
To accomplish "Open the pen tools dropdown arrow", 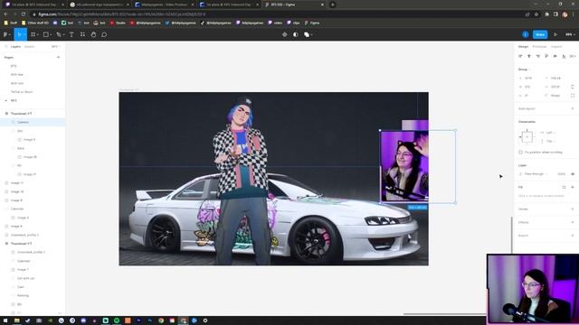I will 63,34.
